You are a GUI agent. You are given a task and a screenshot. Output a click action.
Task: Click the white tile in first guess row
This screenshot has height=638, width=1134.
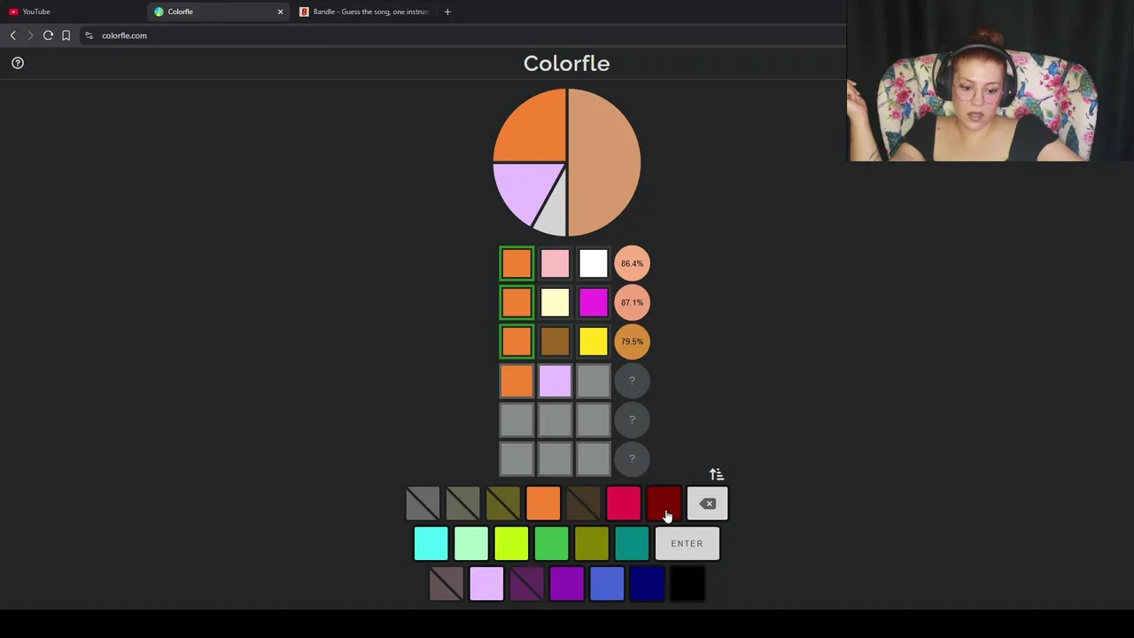click(x=594, y=263)
